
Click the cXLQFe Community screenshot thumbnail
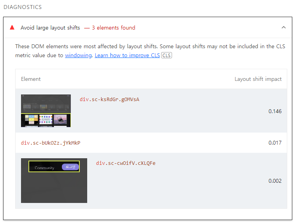pyautogui.click(x=54, y=180)
